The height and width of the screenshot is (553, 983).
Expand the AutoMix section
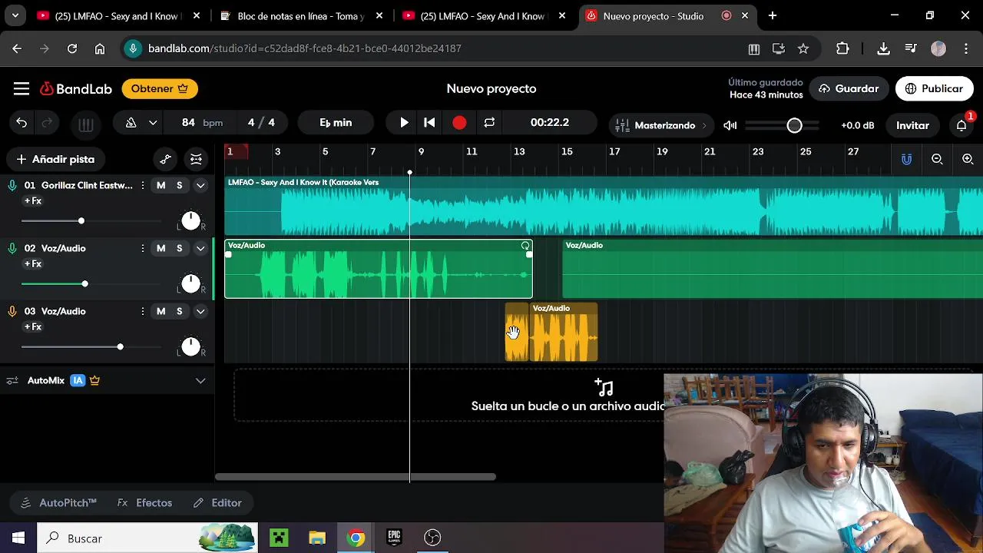click(x=200, y=380)
